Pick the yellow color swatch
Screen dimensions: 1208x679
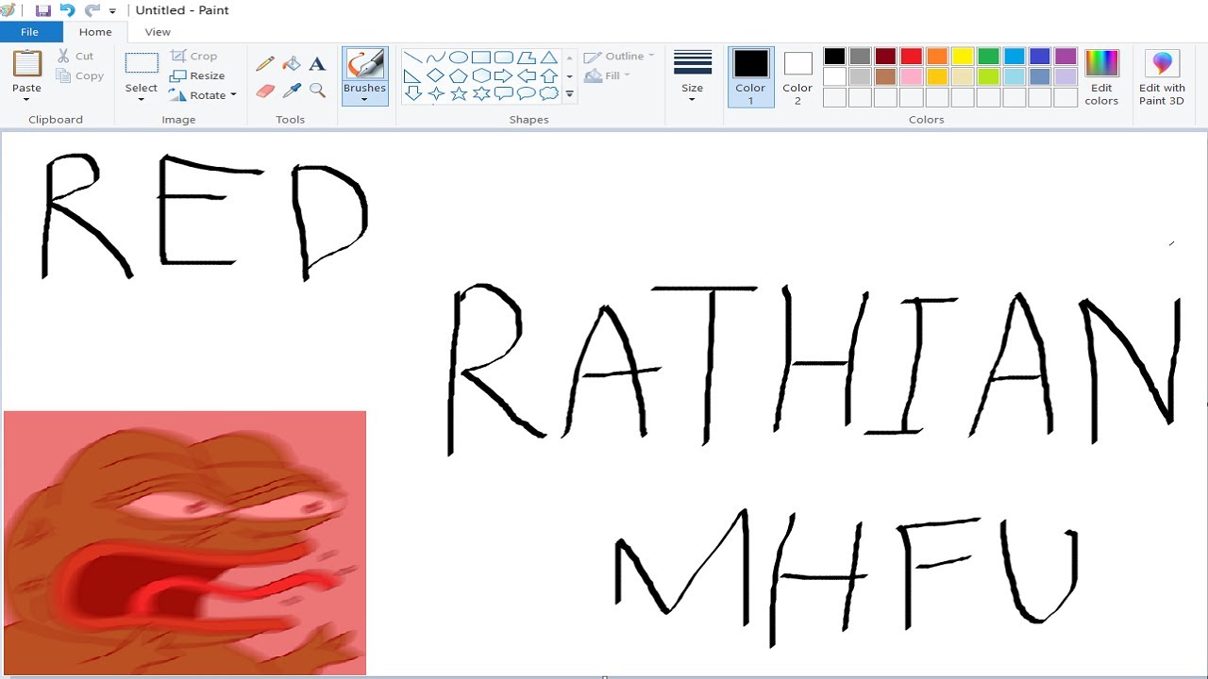pyautogui.click(x=963, y=57)
